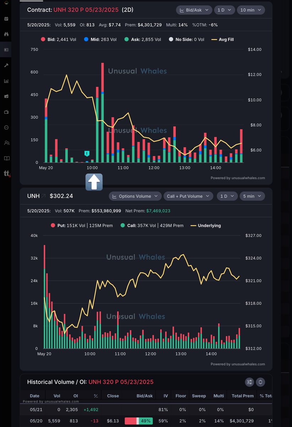Open the contract chart 1 D range dropdown
292x427 pixels.
click(x=225, y=10)
